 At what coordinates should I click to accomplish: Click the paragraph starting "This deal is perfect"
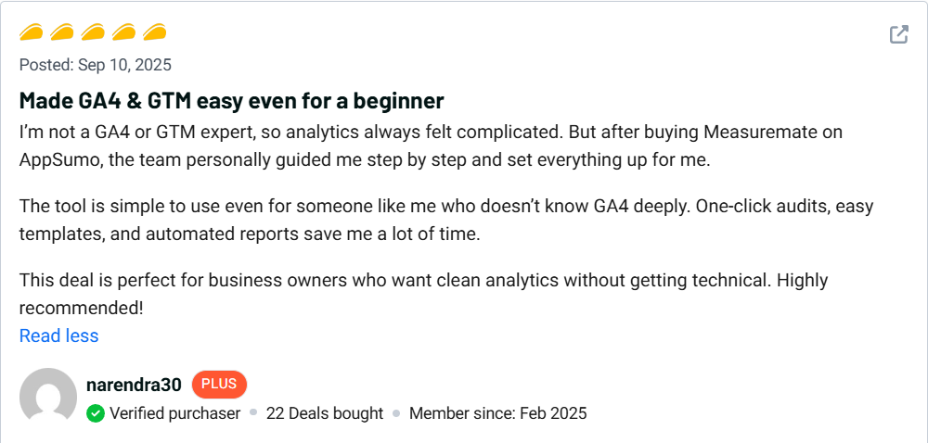(397, 280)
